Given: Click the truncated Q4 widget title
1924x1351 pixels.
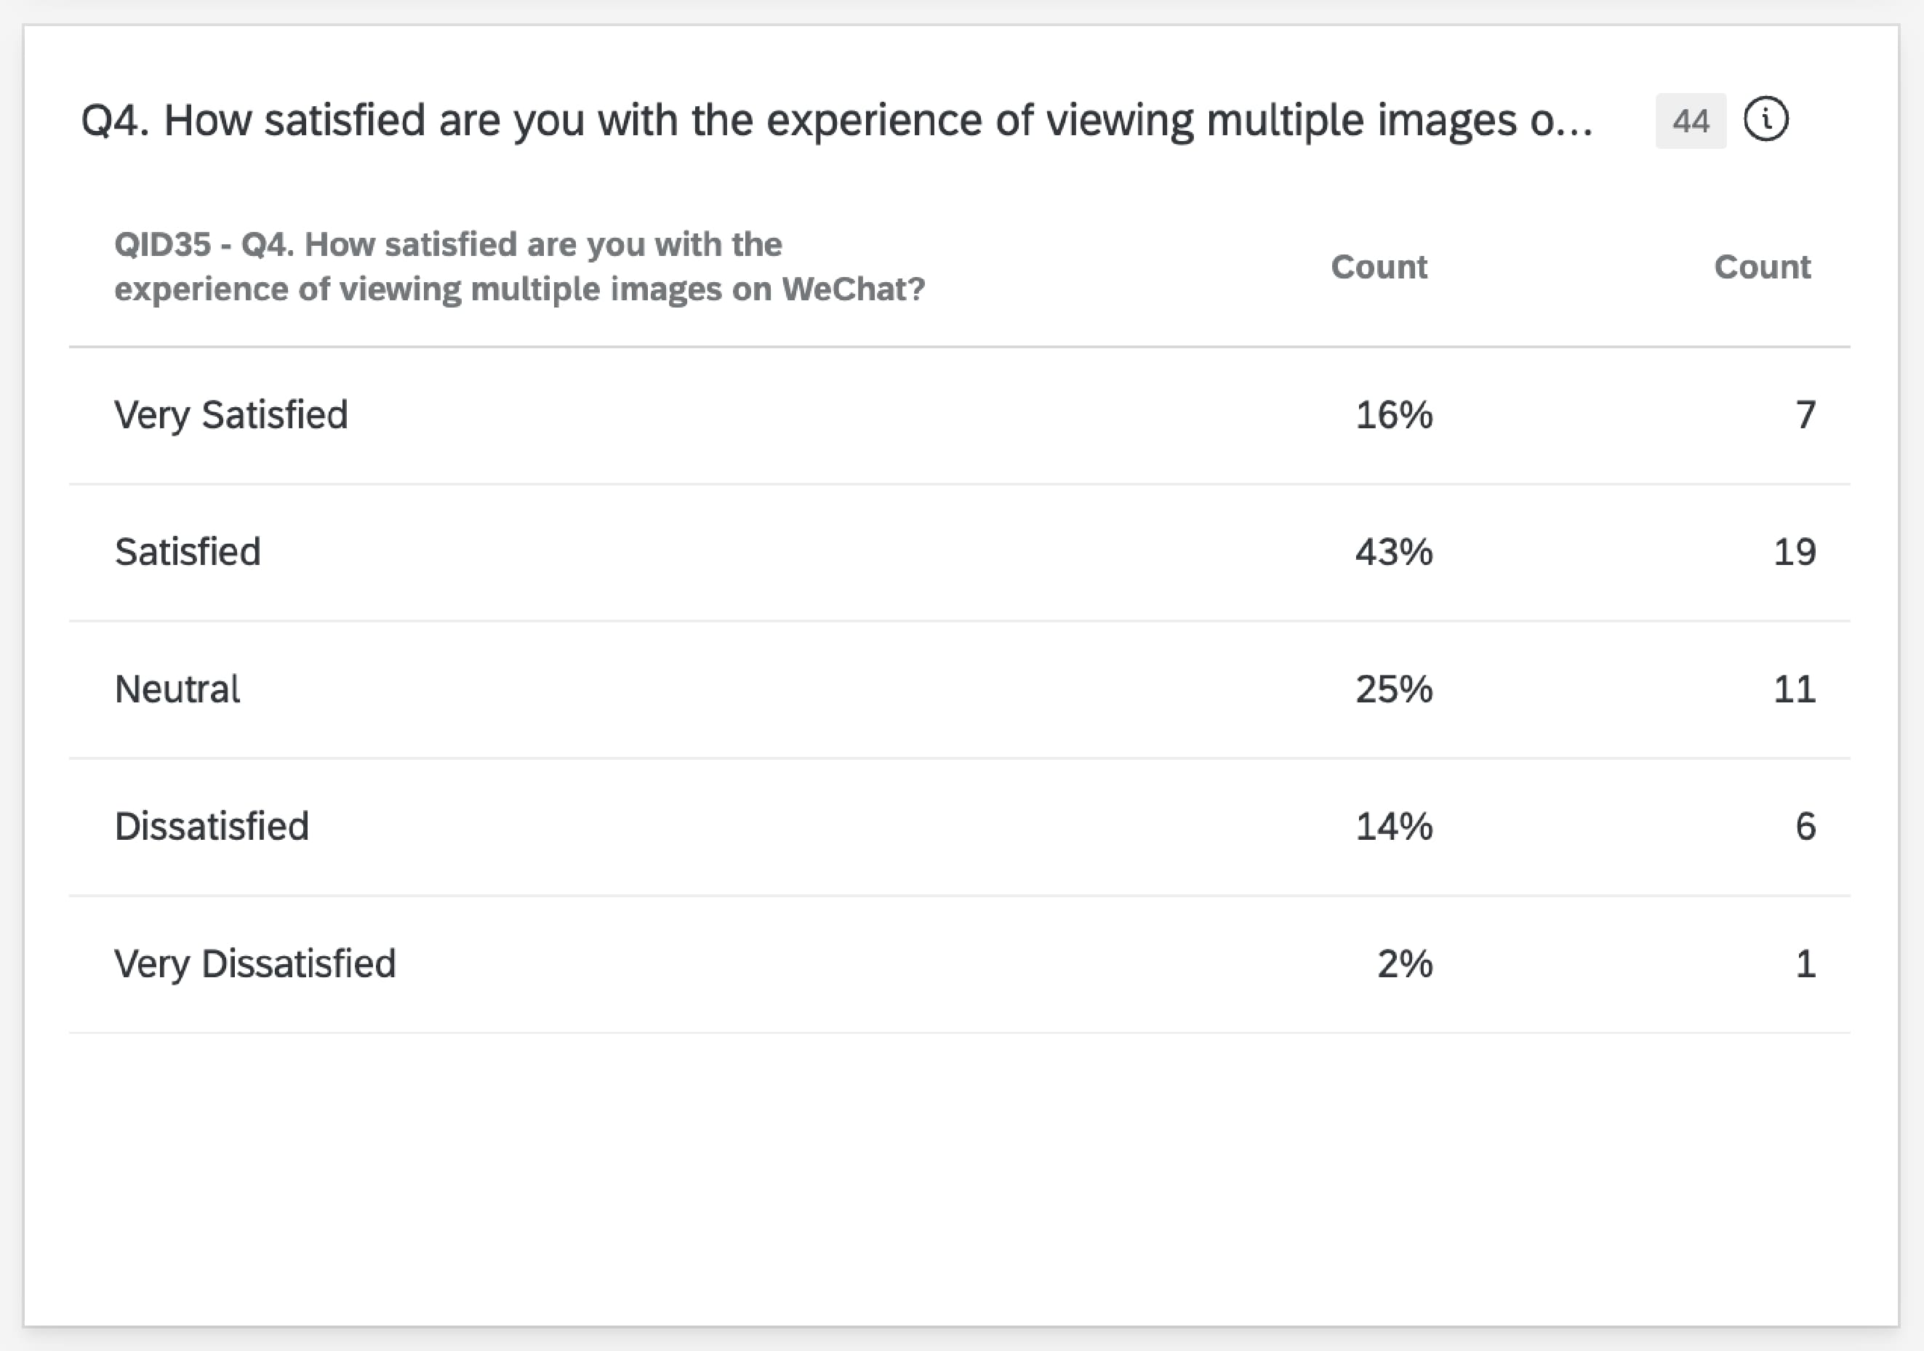Looking at the screenshot, I should (x=836, y=120).
